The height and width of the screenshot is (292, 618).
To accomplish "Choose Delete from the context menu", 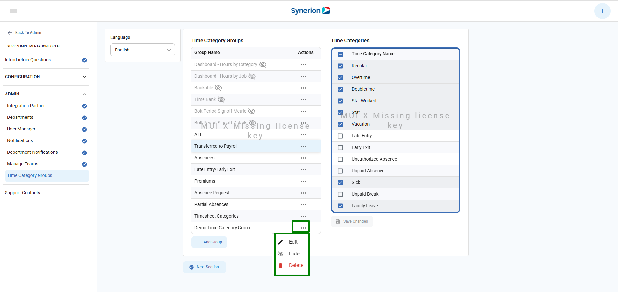I will (x=292, y=265).
